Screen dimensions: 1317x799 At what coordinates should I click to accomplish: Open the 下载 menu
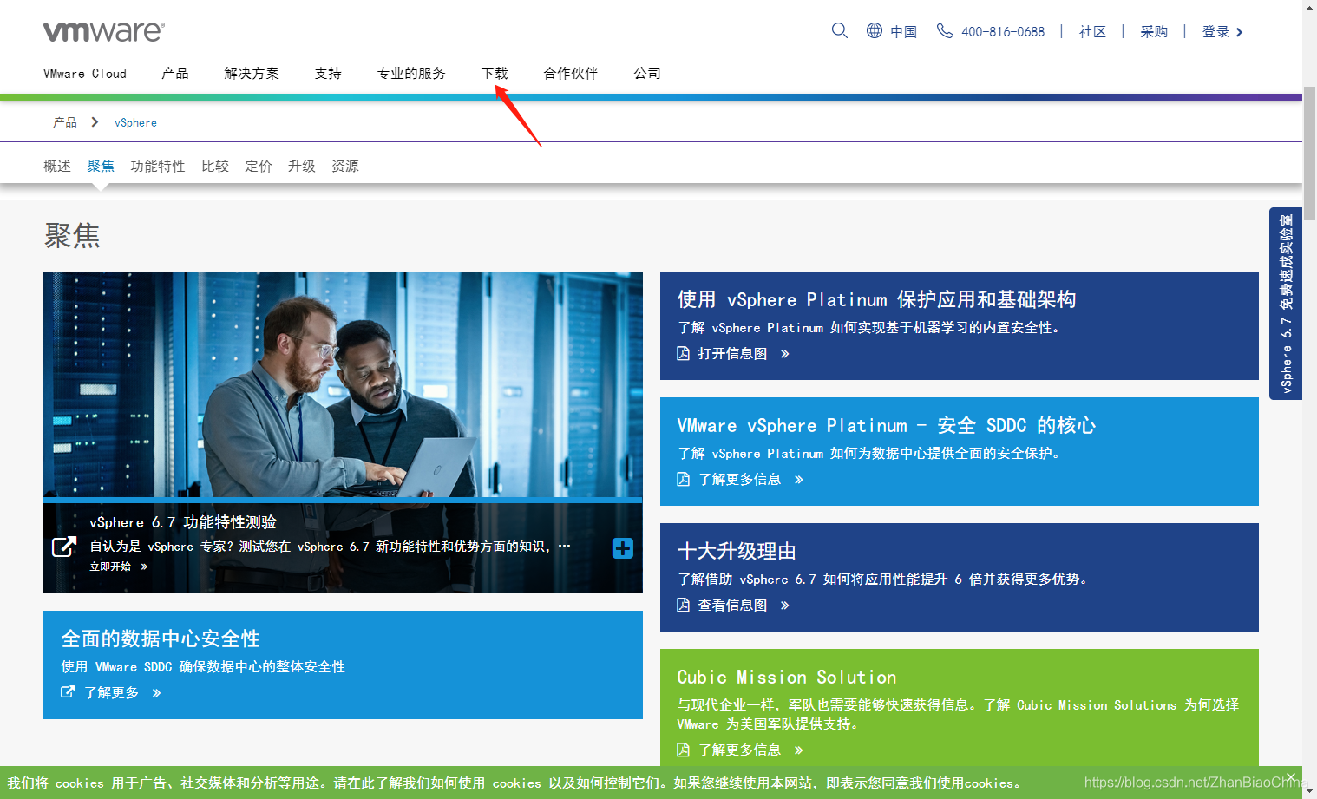pyautogui.click(x=495, y=74)
